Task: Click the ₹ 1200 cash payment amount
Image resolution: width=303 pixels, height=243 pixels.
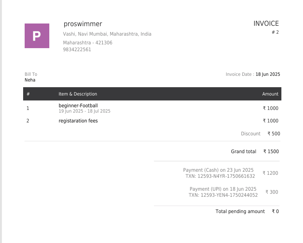Action: [x=270, y=173]
